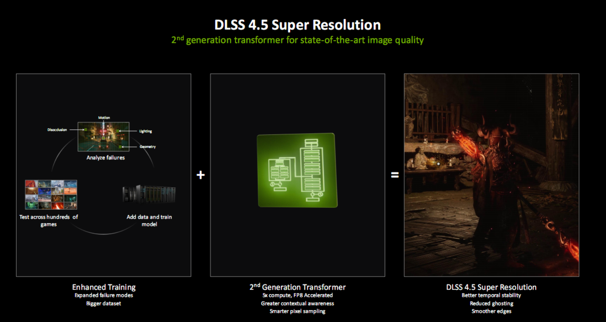Click the large slide title at top
Image resolution: width=606 pixels, height=322 pixels.
[297, 25]
